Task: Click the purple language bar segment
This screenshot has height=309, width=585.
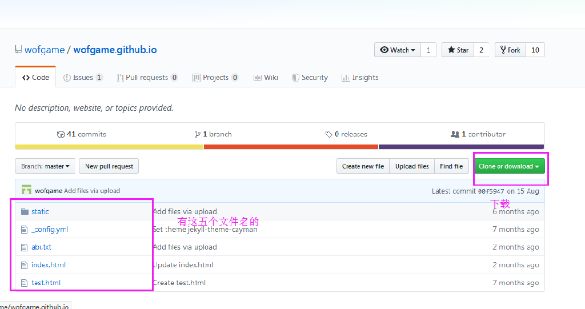Action: point(462,147)
